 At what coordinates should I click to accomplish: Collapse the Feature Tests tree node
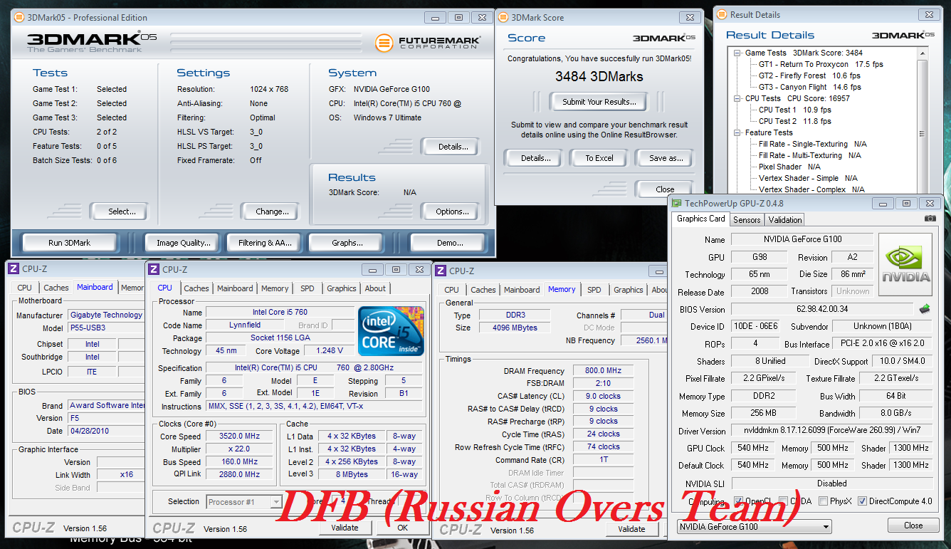click(738, 132)
